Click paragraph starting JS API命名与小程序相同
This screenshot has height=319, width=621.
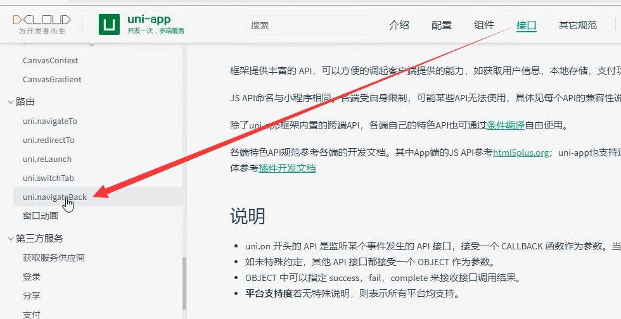[x=425, y=97]
